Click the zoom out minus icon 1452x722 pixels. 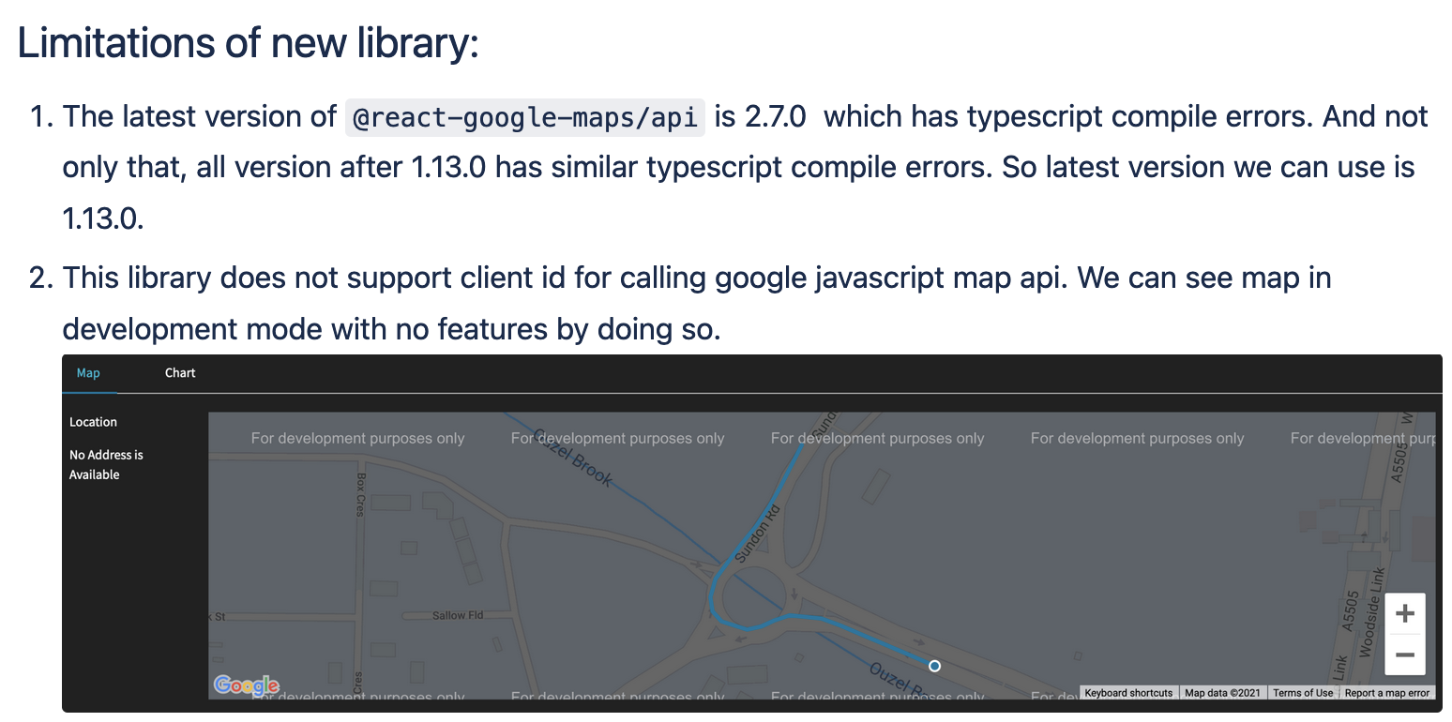(1404, 655)
